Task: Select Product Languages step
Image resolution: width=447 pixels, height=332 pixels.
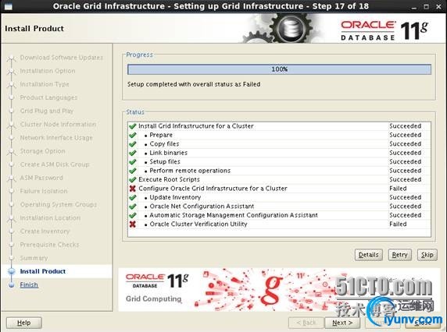Action: click(x=48, y=97)
